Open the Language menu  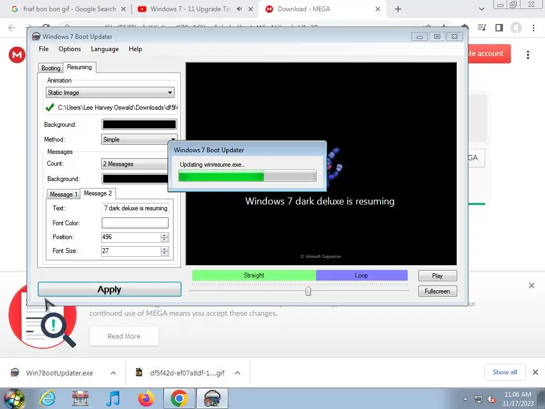(105, 49)
